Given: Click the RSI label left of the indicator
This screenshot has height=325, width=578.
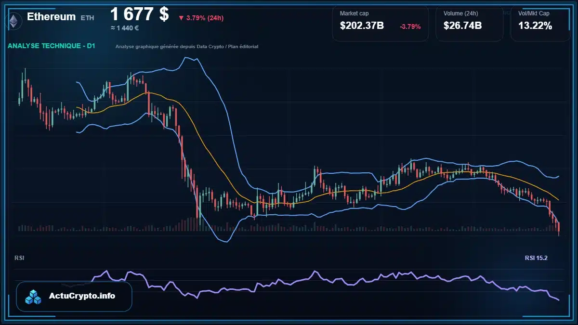Looking at the screenshot, I should click(19, 258).
